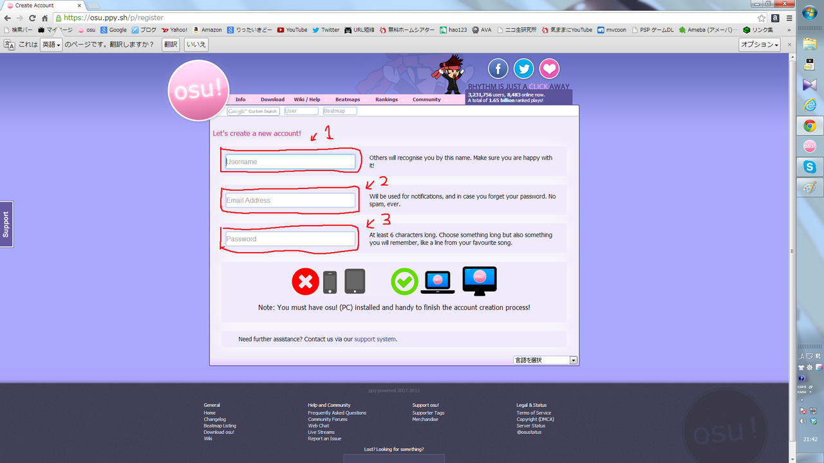Click the Support side tab

pyautogui.click(x=6, y=224)
